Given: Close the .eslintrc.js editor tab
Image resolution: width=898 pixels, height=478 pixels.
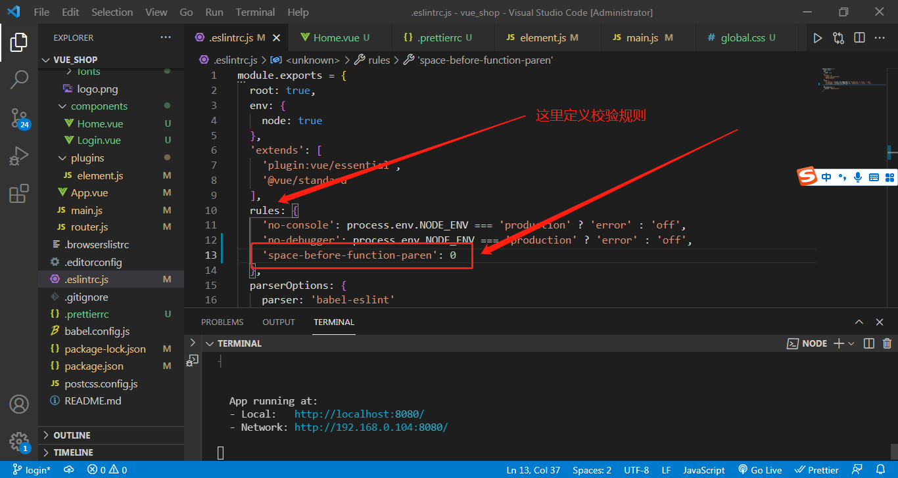Looking at the screenshot, I should [276, 38].
